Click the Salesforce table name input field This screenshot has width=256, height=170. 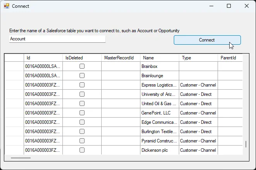(57, 39)
